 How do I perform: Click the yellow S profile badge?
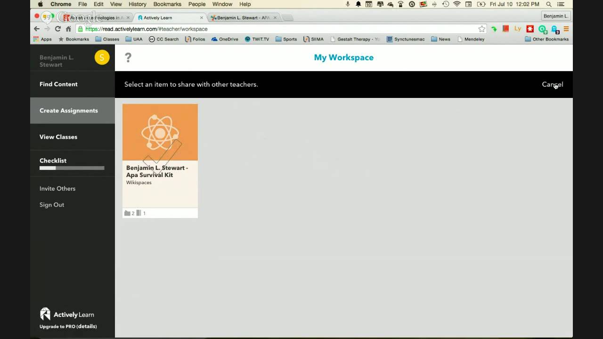point(102,57)
